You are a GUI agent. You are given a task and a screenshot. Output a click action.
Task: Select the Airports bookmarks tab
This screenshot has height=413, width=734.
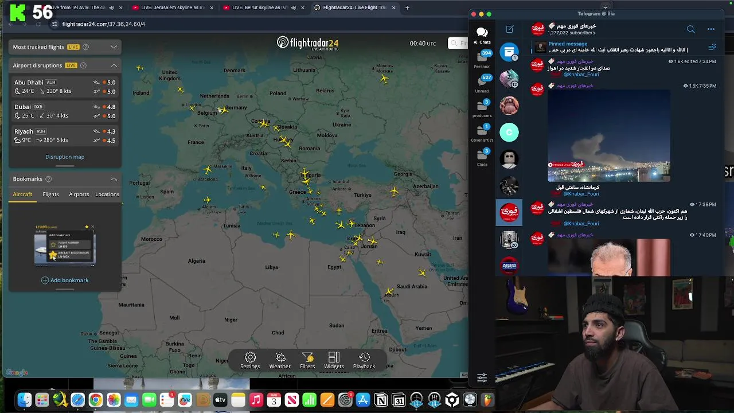click(x=79, y=194)
